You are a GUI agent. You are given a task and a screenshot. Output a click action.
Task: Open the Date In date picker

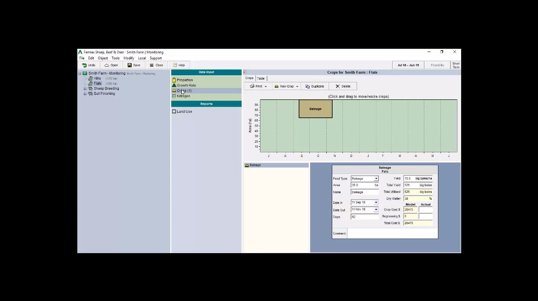point(376,203)
